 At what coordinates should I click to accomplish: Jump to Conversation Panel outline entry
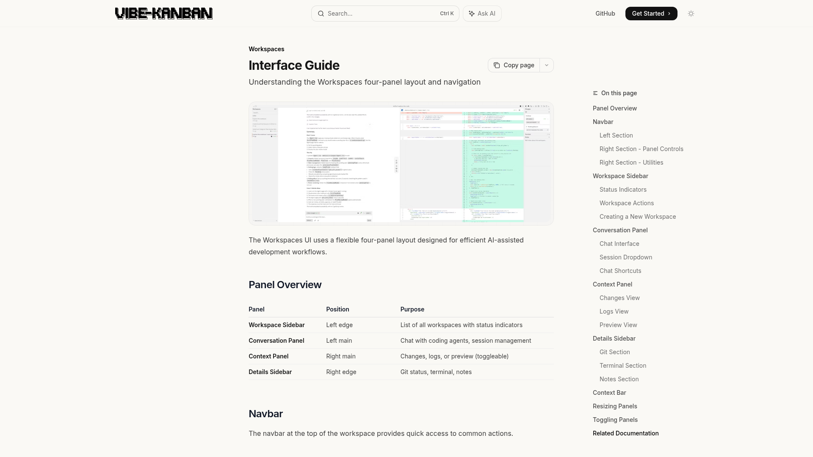tap(620, 230)
